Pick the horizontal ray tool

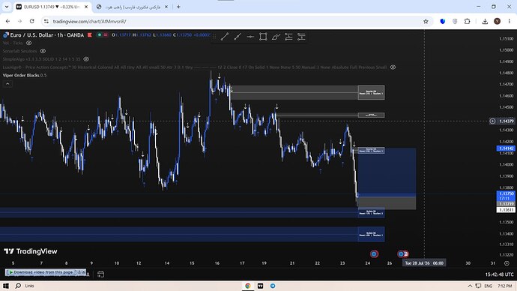click(250, 37)
